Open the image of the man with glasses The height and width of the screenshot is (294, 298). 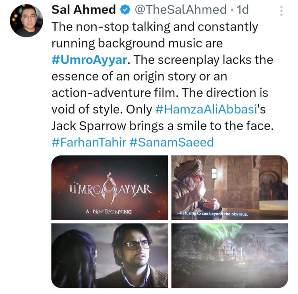(x=109, y=255)
